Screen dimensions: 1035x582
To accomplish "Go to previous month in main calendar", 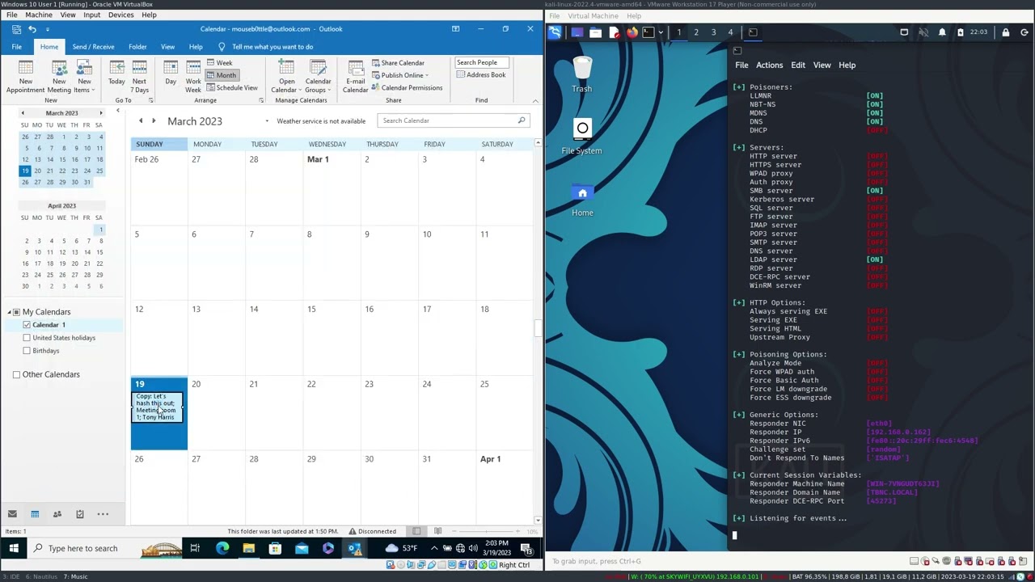I will tap(141, 121).
